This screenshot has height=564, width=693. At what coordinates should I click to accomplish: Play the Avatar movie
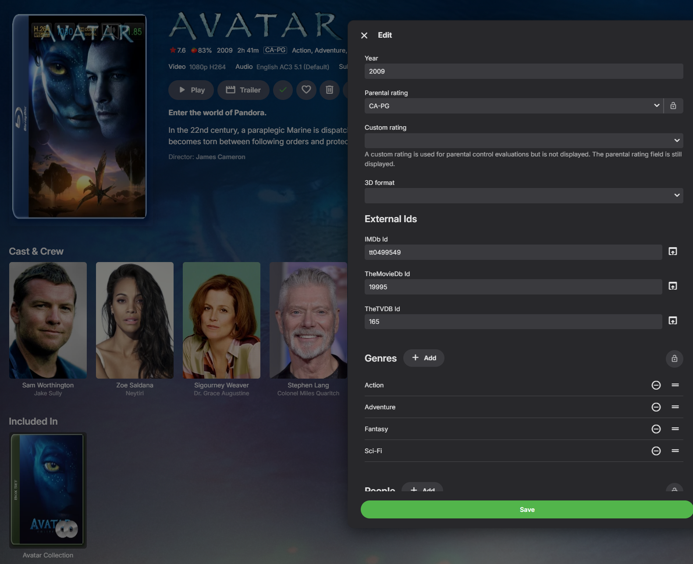191,90
